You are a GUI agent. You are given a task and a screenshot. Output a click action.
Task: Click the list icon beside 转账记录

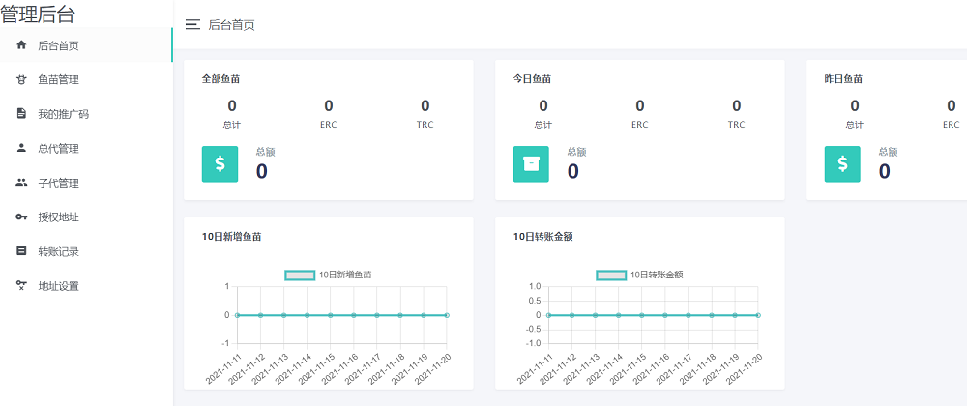click(x=21, y=251)
